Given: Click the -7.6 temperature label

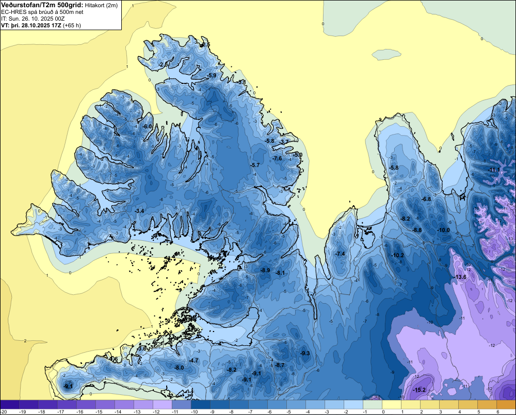Looking at the screenshot, I should (x=278, y=158).
